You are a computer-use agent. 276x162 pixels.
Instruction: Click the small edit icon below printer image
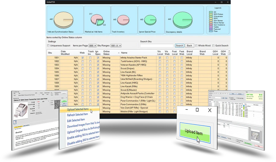click(x=15, y=122)
